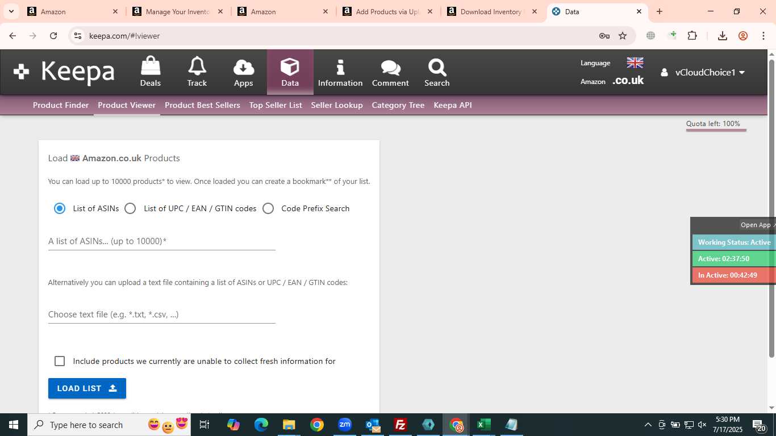Close the Data browser tab
The image size is (776, 436).
639,11
